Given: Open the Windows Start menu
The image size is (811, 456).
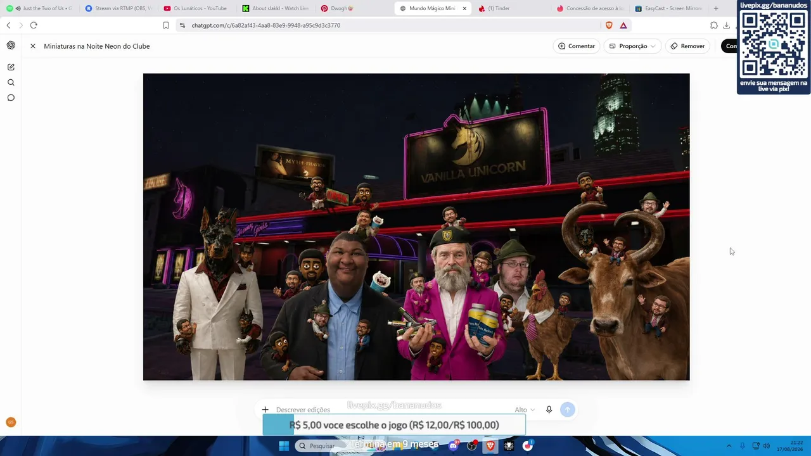Looking at the screenshot, I should tap(284, 446).
